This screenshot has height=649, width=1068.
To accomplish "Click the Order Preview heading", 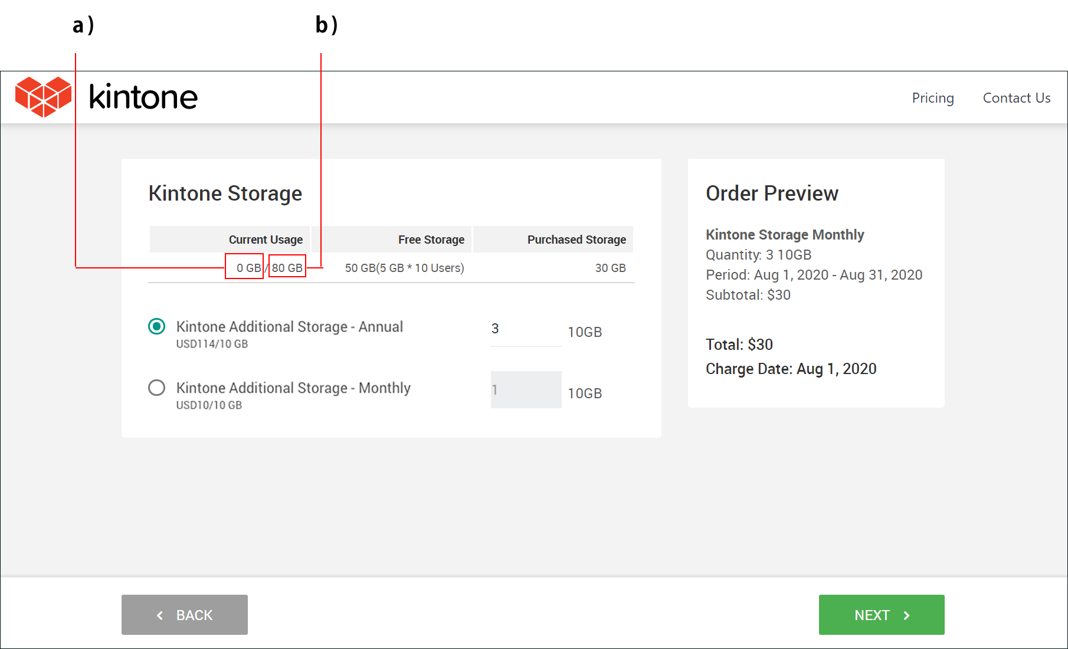I will (x=772, y=194).
